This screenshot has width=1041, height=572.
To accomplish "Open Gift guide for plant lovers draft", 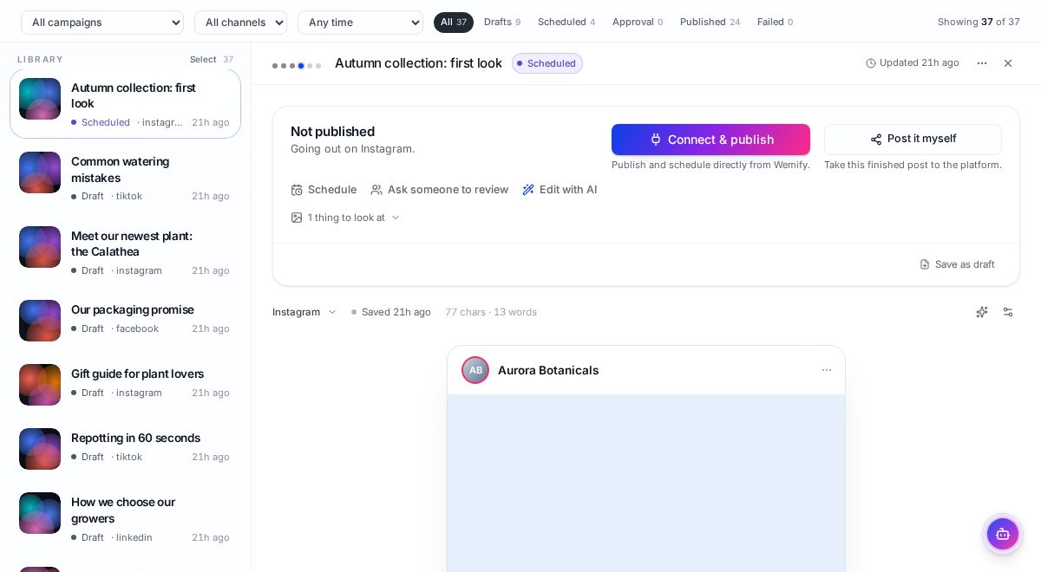I will 125,383.
